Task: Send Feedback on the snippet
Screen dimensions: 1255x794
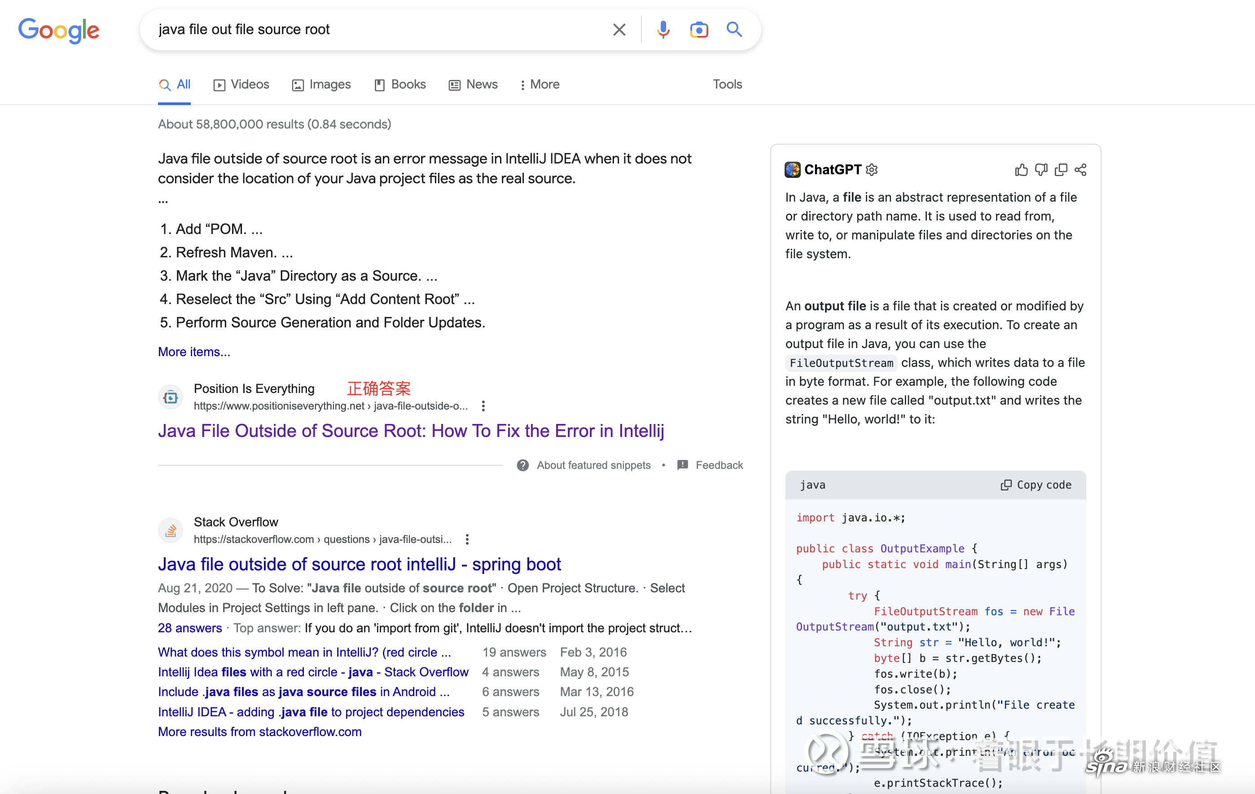Action: [x=719, y=465]
